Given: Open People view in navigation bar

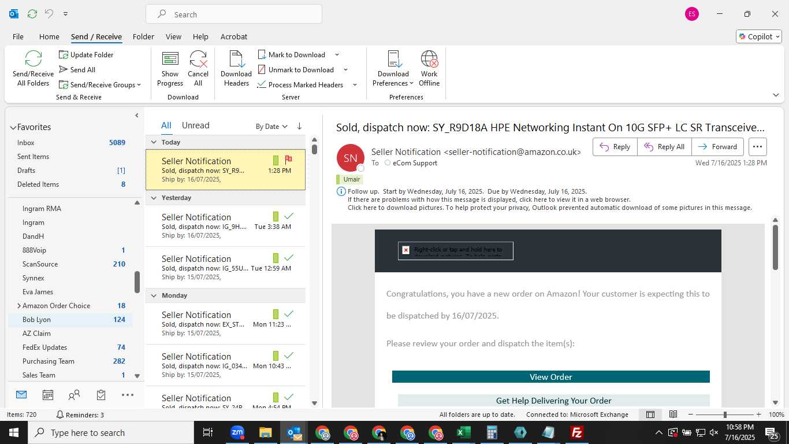Looking at the screenshot, I should 75,395.
